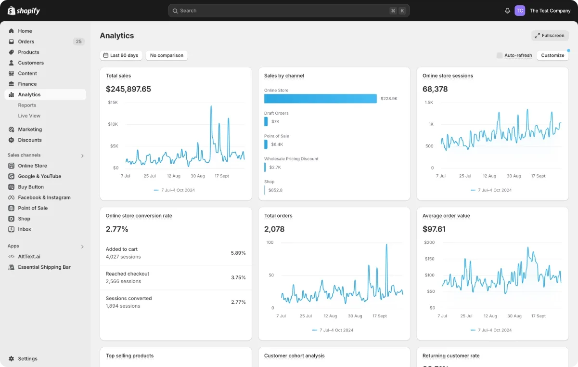Click the Google & YouTube G icon
The image size is (578, 367).
[12, 176]
